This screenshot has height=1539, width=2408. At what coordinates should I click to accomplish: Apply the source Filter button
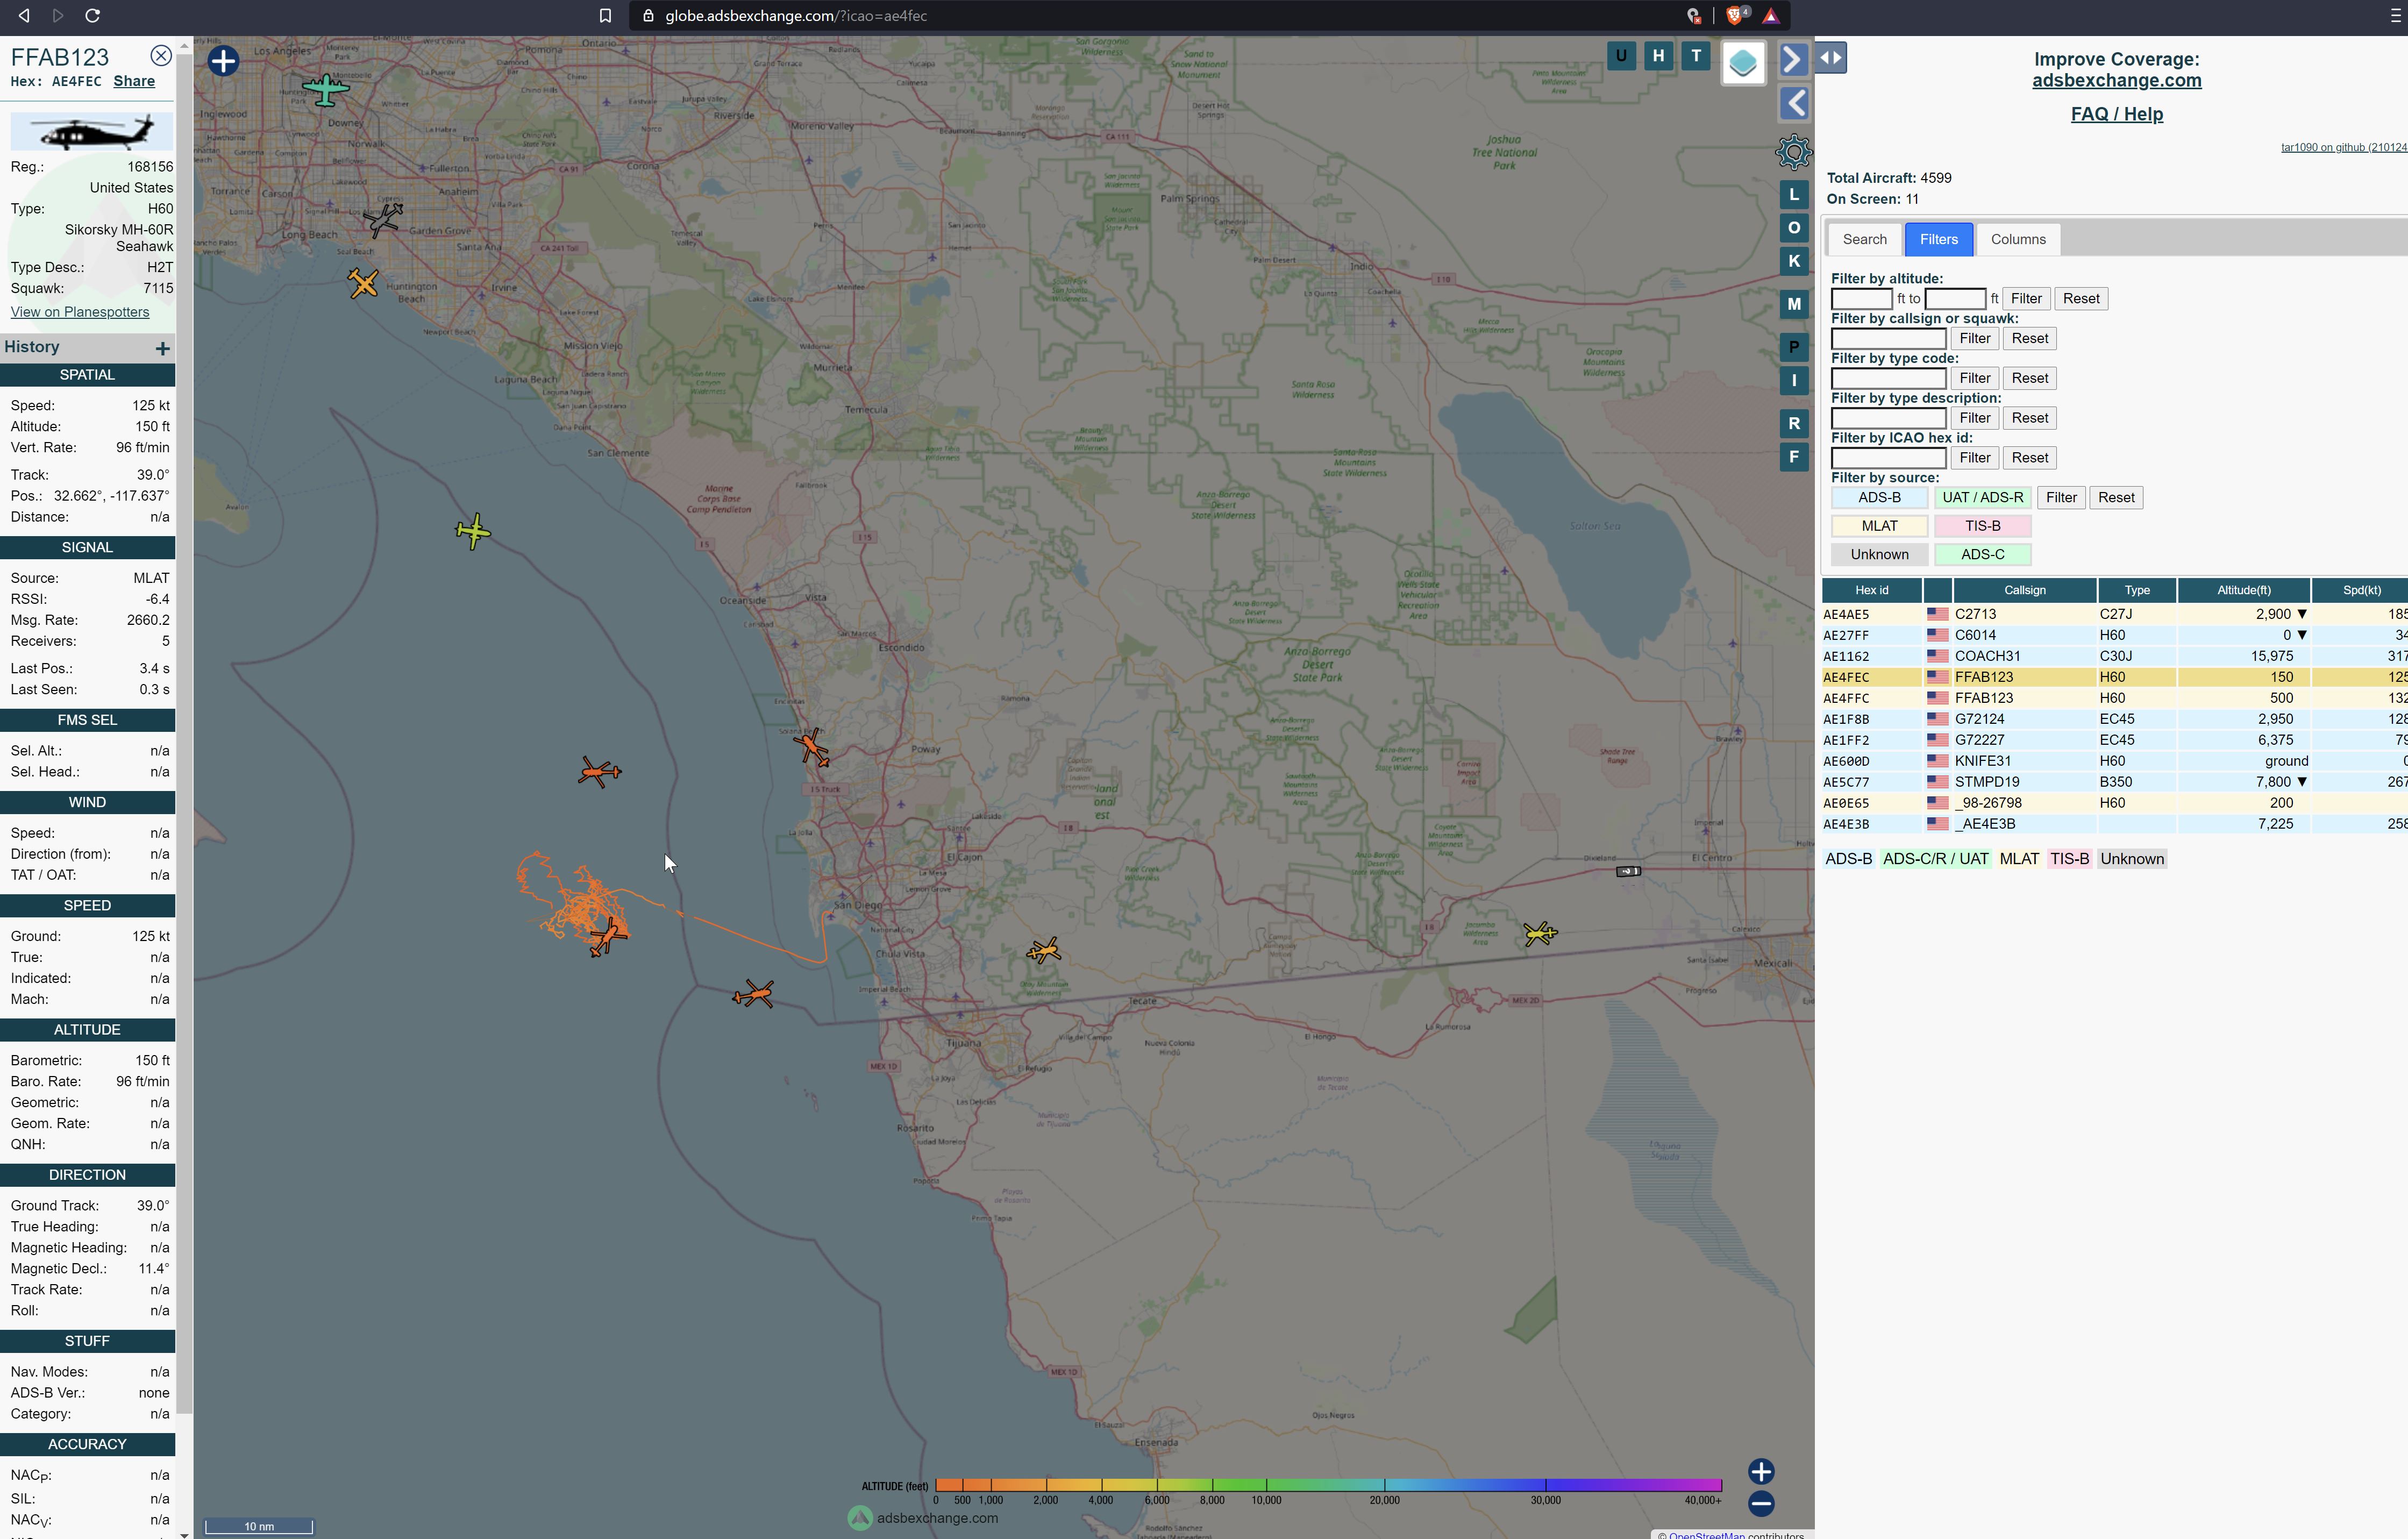[x=2061, y=498]
